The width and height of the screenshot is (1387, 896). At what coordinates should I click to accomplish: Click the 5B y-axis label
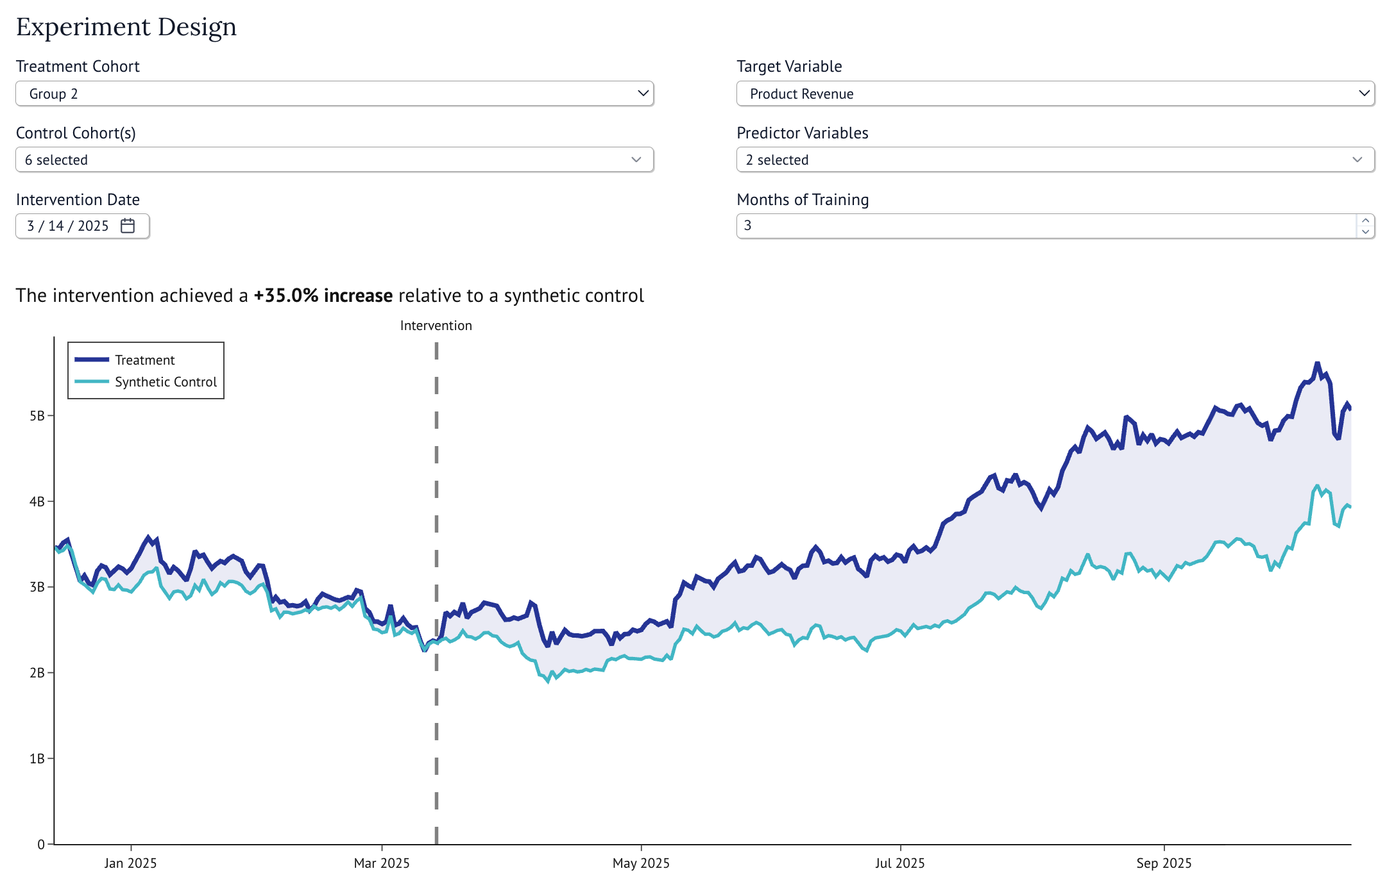click(37, 415)
